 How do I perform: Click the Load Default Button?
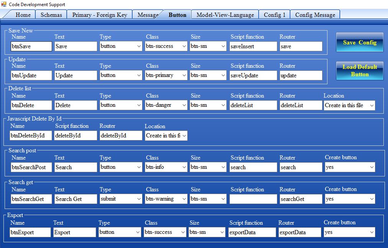[359, 71]
